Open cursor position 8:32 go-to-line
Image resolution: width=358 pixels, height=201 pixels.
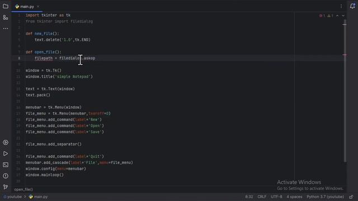tap(249, 197)
